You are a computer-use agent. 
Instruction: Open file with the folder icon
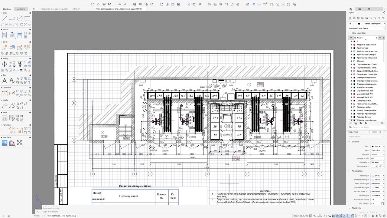[x=98, y=4]
